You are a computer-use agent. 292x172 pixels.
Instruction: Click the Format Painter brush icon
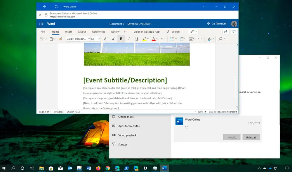[60, 39]
